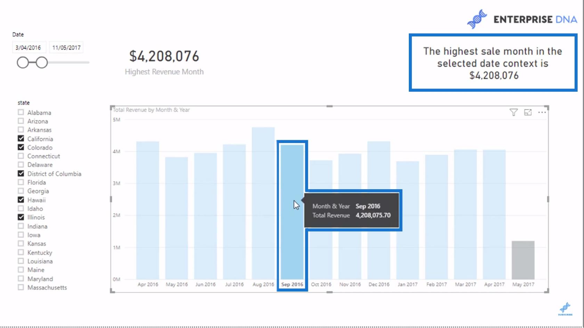Open the chart's more options ellipsis

pyautogui.click(x=542, y=112)
